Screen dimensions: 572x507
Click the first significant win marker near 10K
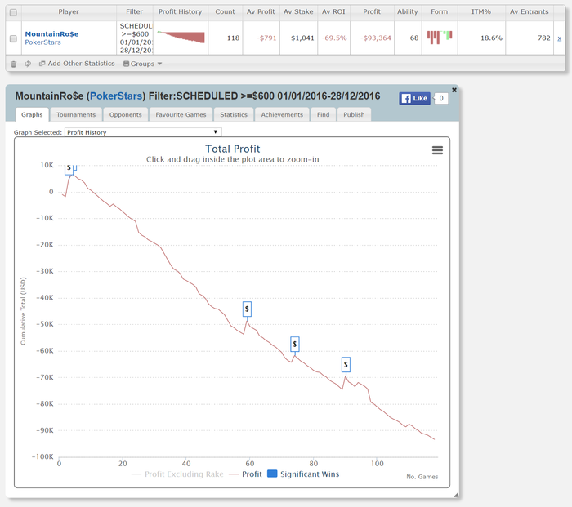pyautogui.click(x=69, y=170)
